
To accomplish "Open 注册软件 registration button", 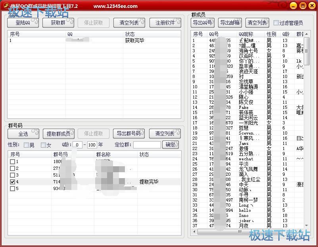I will (x=165, y=23).
